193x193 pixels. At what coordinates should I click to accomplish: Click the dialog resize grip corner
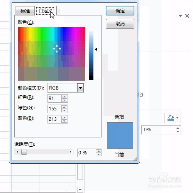[x=135, y=159]
